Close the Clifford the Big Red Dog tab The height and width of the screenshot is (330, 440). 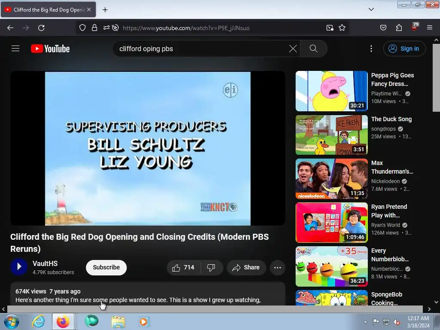tap(89, 9)
